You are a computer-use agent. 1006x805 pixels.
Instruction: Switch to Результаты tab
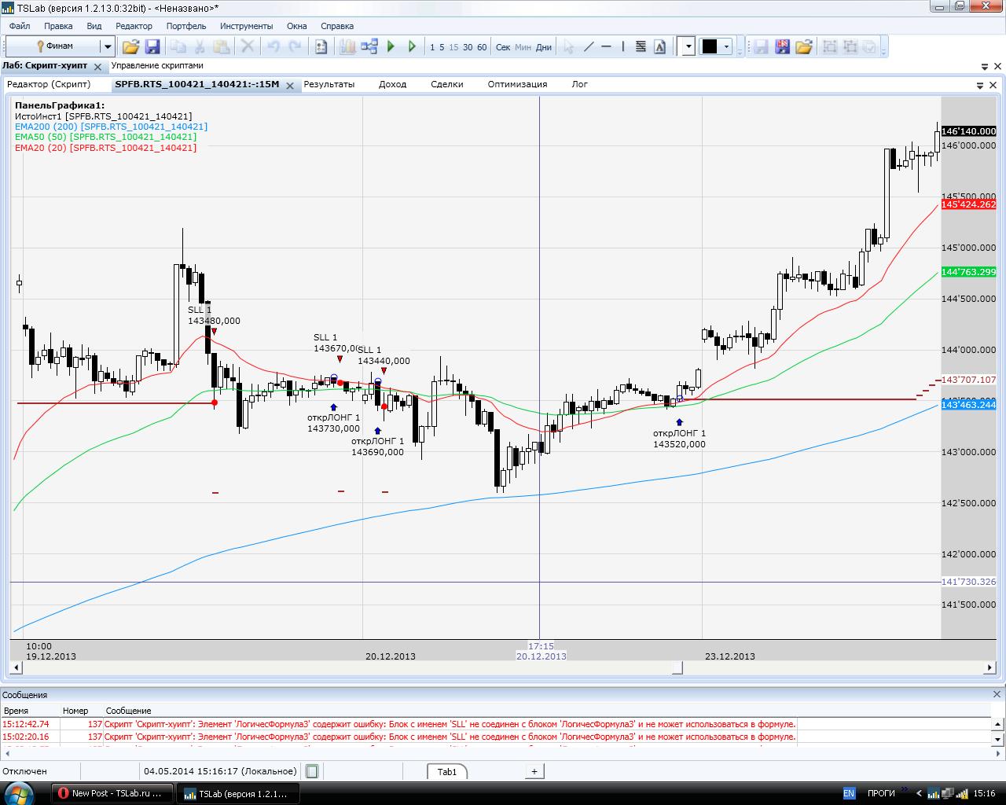coord(329,84)
